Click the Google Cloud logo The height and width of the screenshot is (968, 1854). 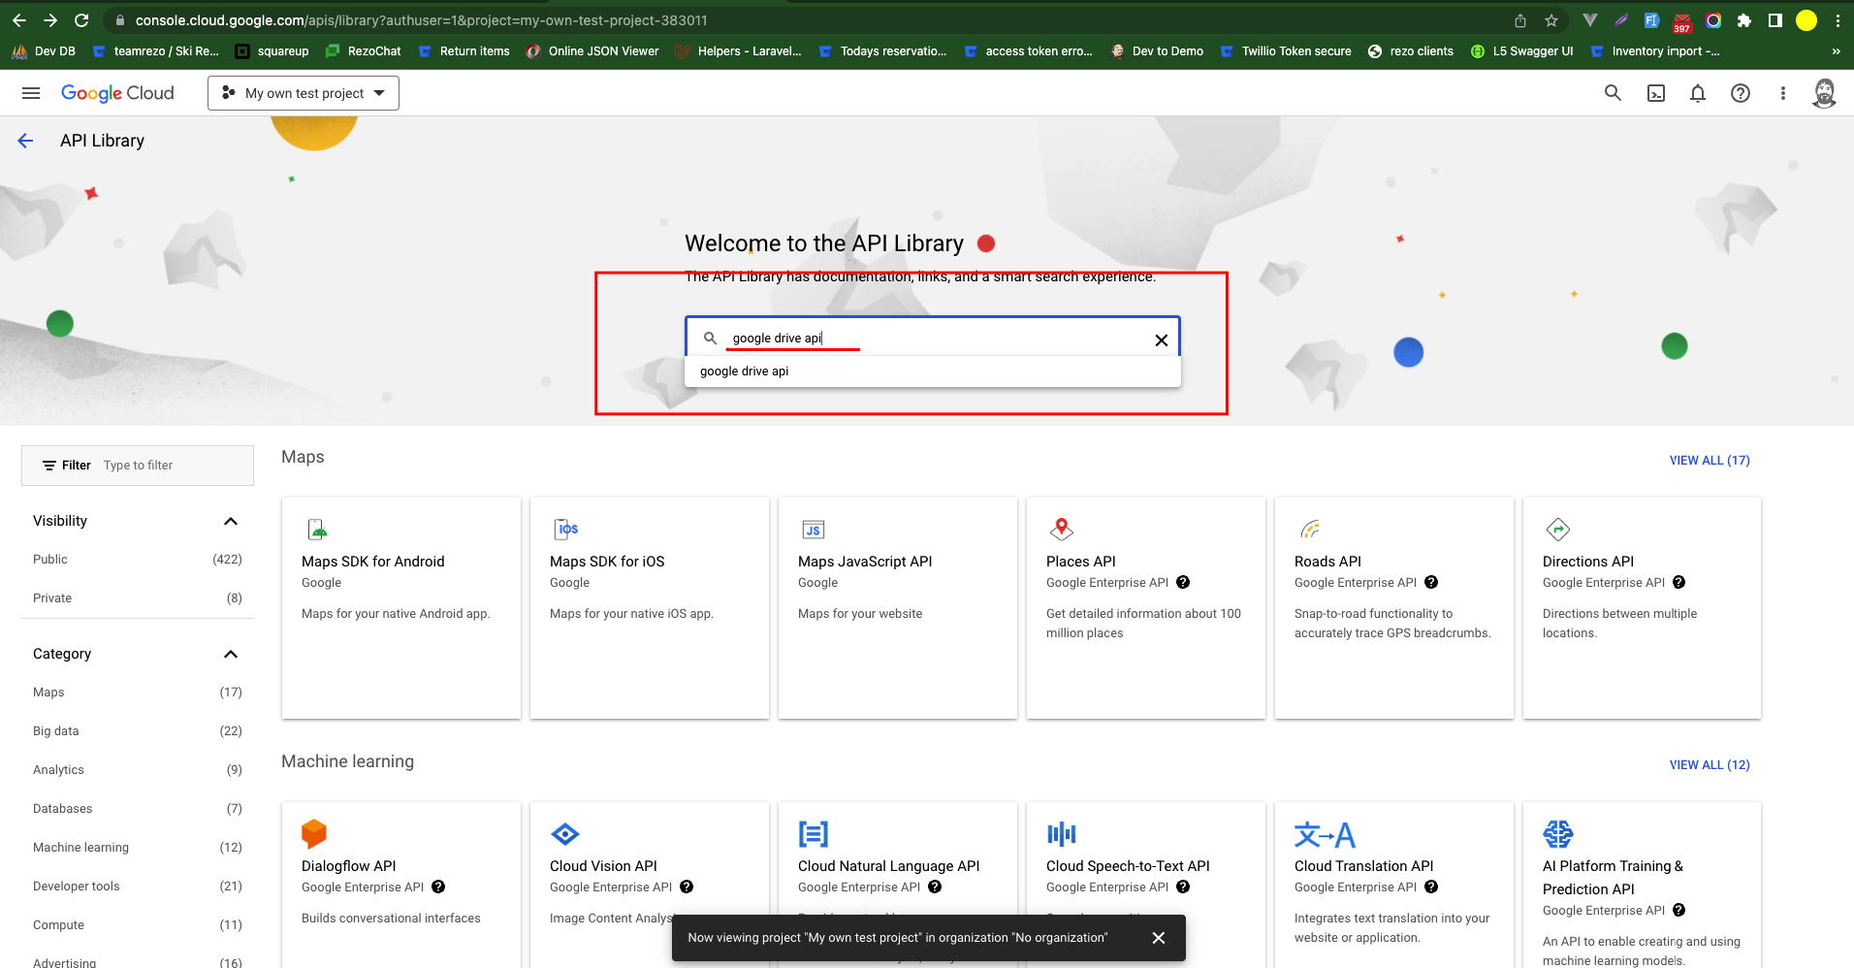pos(117,93)
